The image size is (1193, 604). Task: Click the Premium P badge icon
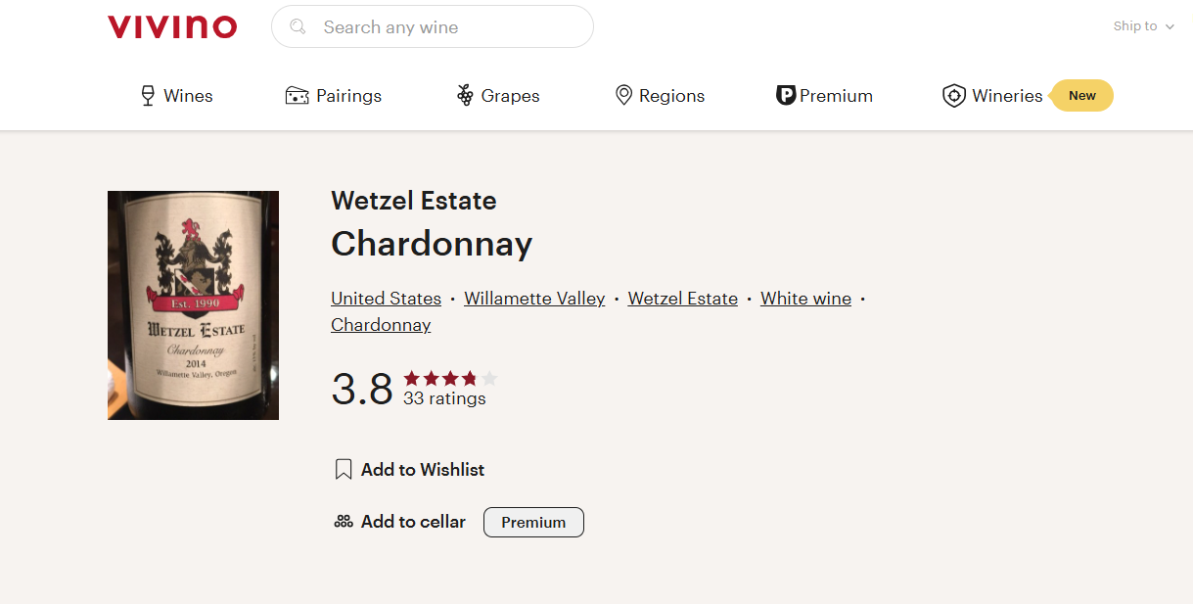coord(785,96)
